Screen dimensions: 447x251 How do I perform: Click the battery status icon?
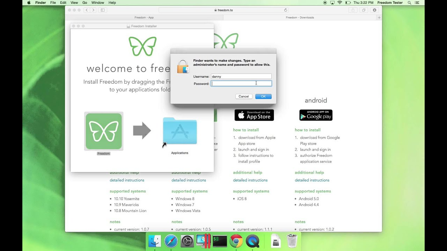[x=348, y=2]
